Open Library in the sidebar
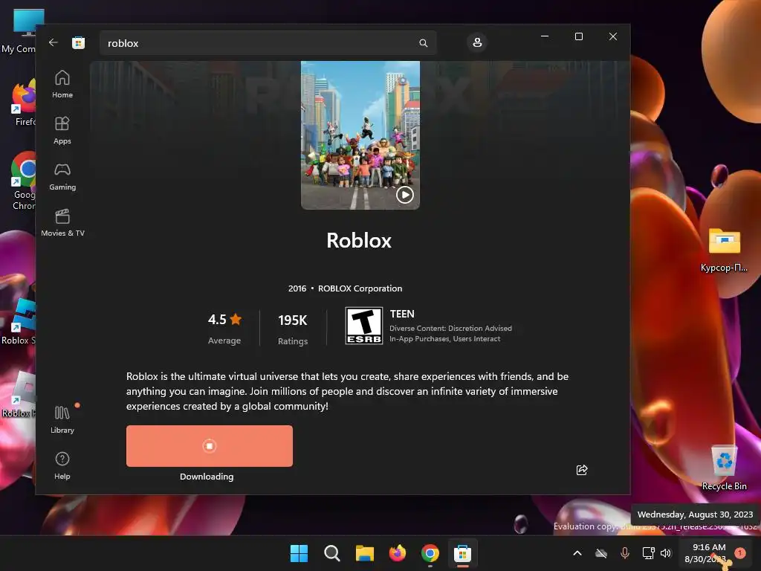Image resolution: width=761 pixels, height=571 pixels. point(62,419)
